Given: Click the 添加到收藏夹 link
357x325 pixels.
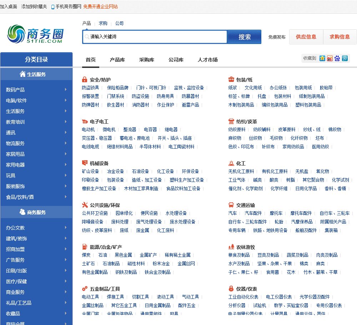Looking at the screenshot, I should 34,6.
